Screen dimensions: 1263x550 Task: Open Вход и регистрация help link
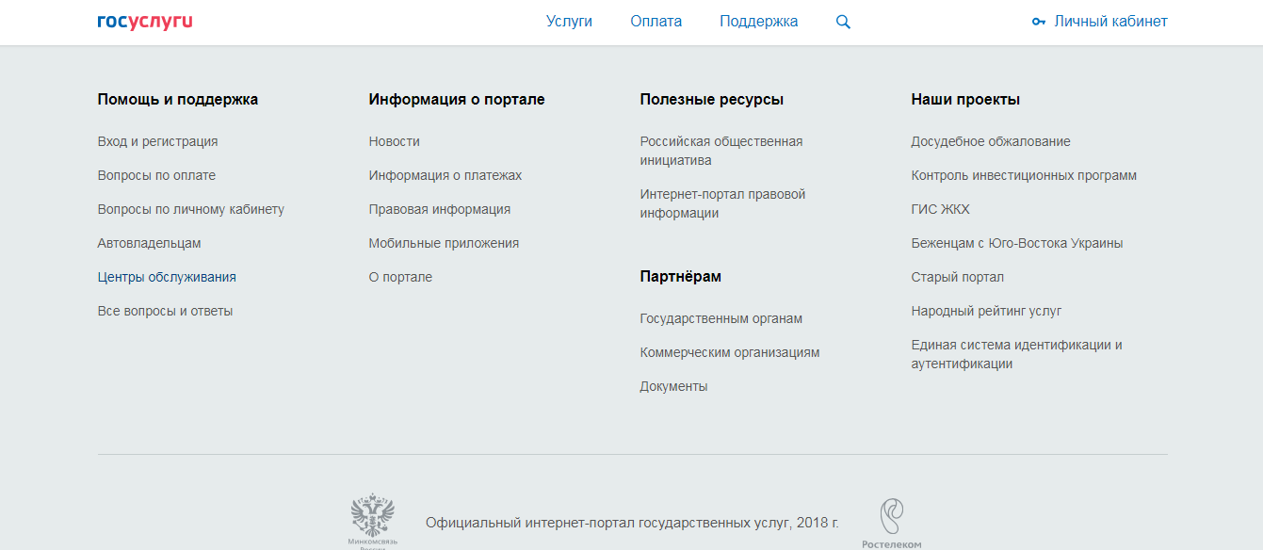(157, 141)
